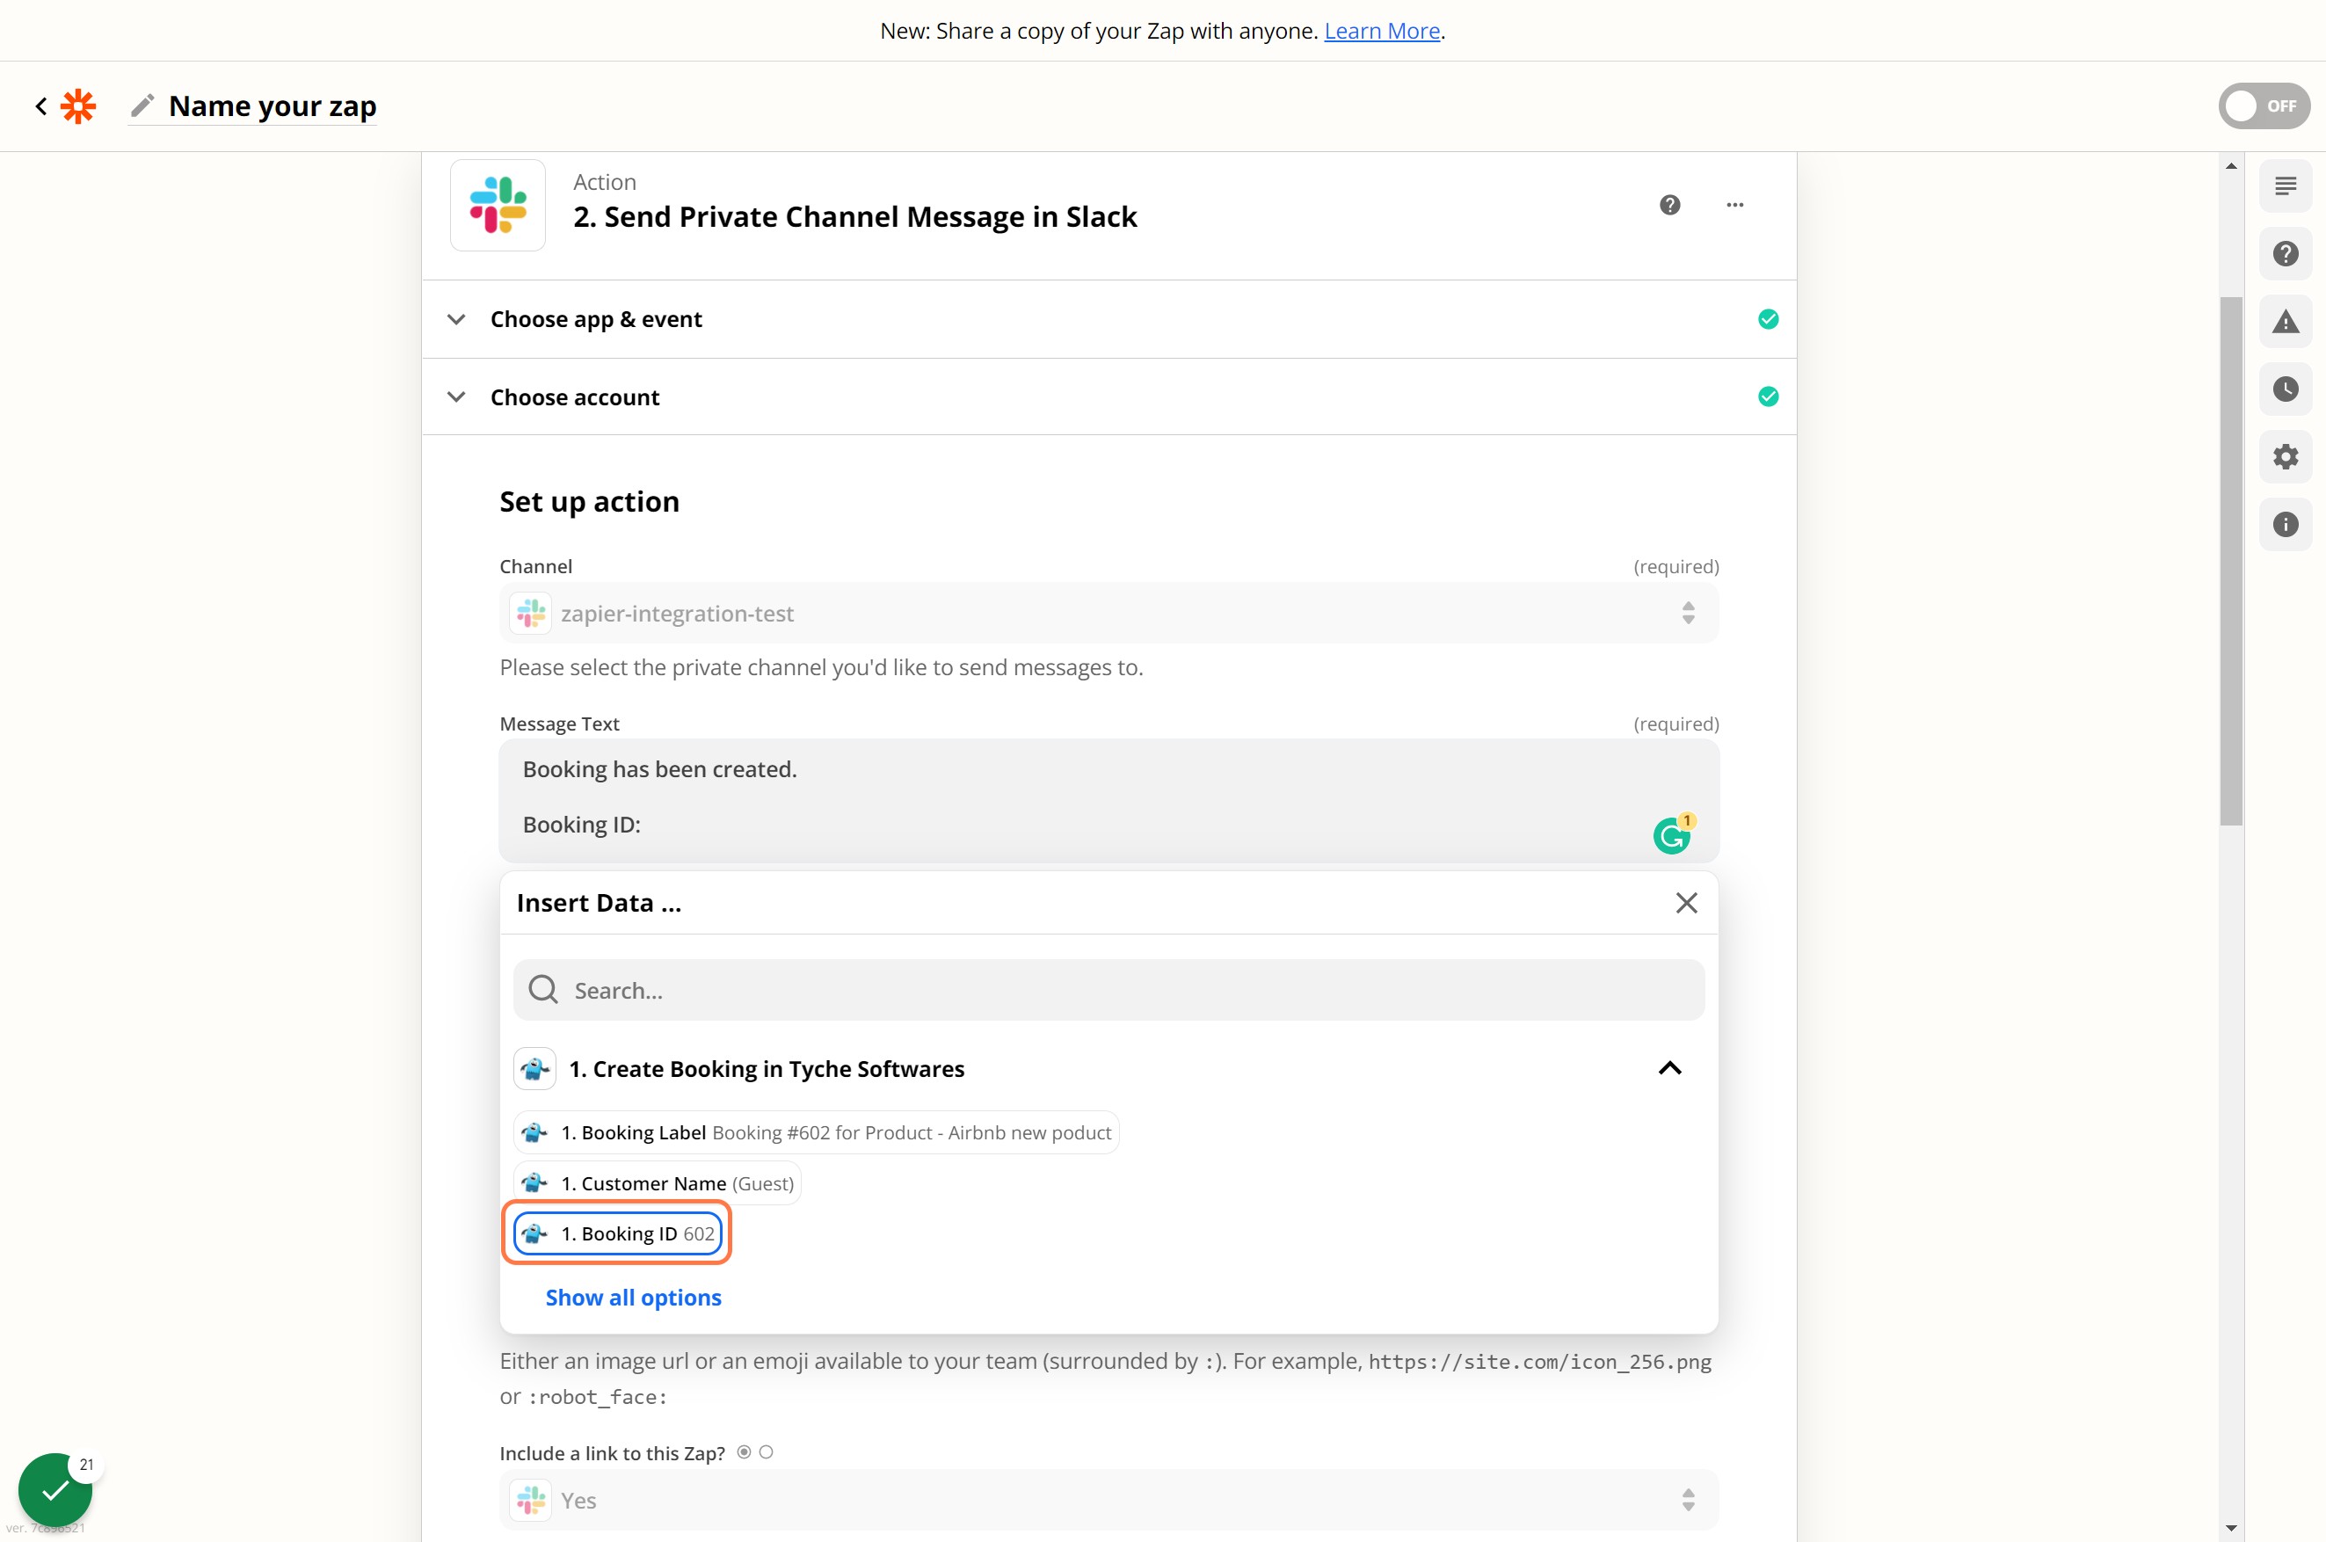Open the settings gear in right sidebar
Image resolution: width=2326 pixels, height=1542 pixels.
pyautogui.click(x=2286, y=456)
